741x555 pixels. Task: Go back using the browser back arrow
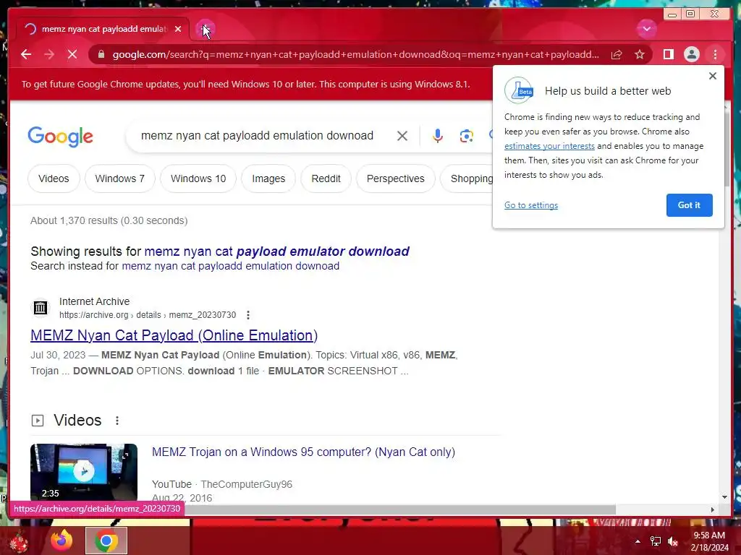pyautogui.click(x=26, y=54)
